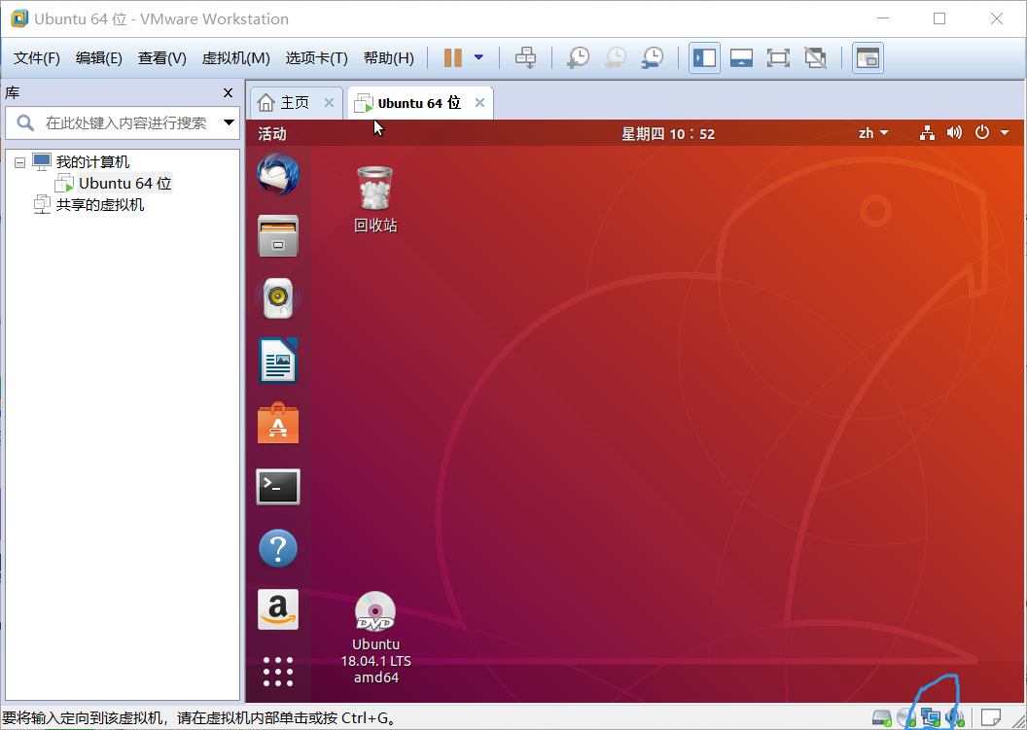Open the Help icon in dock
Screen dimensions: 1027x730
coord(278,548)
